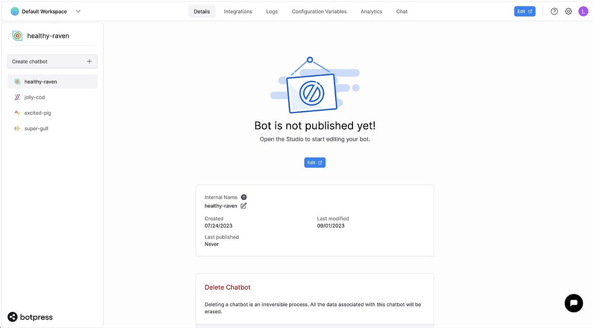Edit the internal name with the pencil icon
The image size is (593, 328).
click(244, 205)
